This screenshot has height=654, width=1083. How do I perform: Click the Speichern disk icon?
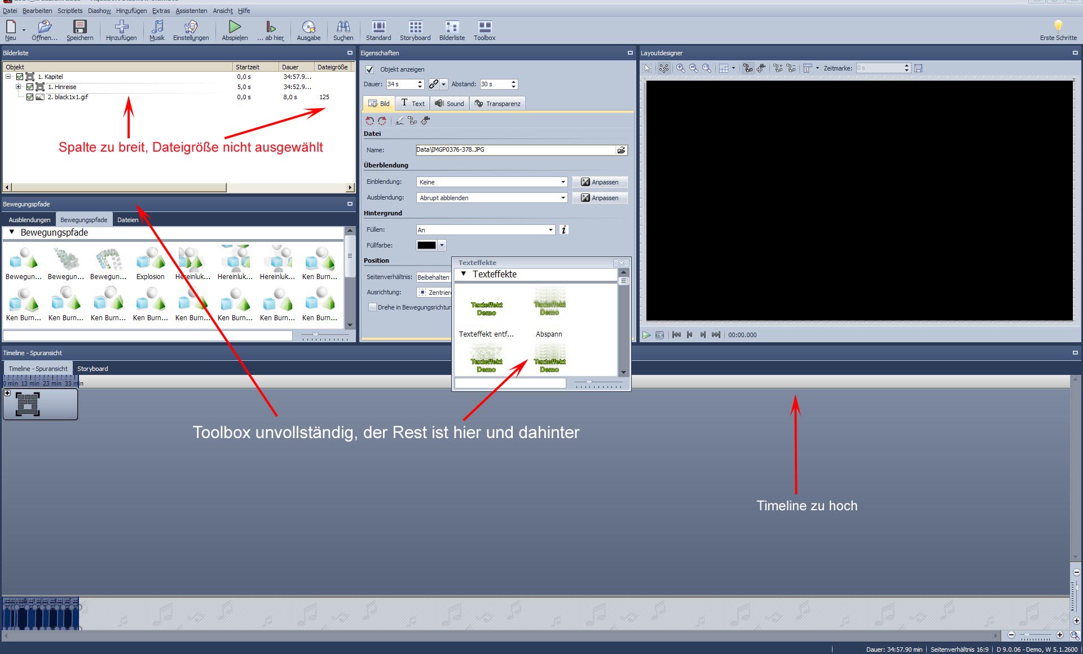point(80,26)
